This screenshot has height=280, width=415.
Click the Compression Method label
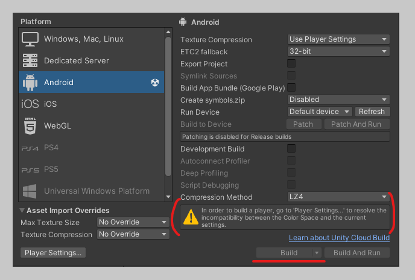tap(216, 197)
